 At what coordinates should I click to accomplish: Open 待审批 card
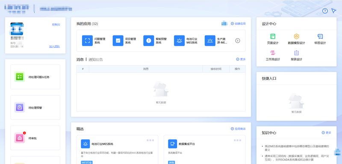[x=35, y=138]
